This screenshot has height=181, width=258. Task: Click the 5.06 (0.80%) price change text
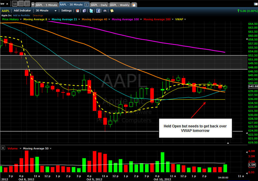pos(249,11)
